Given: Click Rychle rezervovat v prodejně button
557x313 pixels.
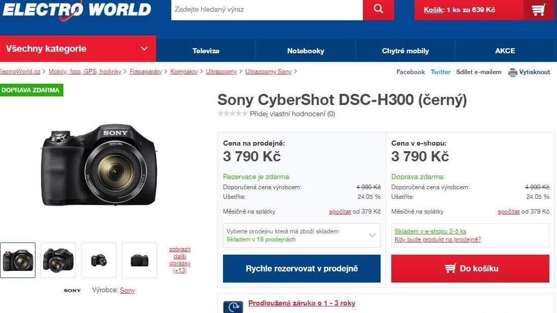Looking at the screenshot, I should click(302, 268).
